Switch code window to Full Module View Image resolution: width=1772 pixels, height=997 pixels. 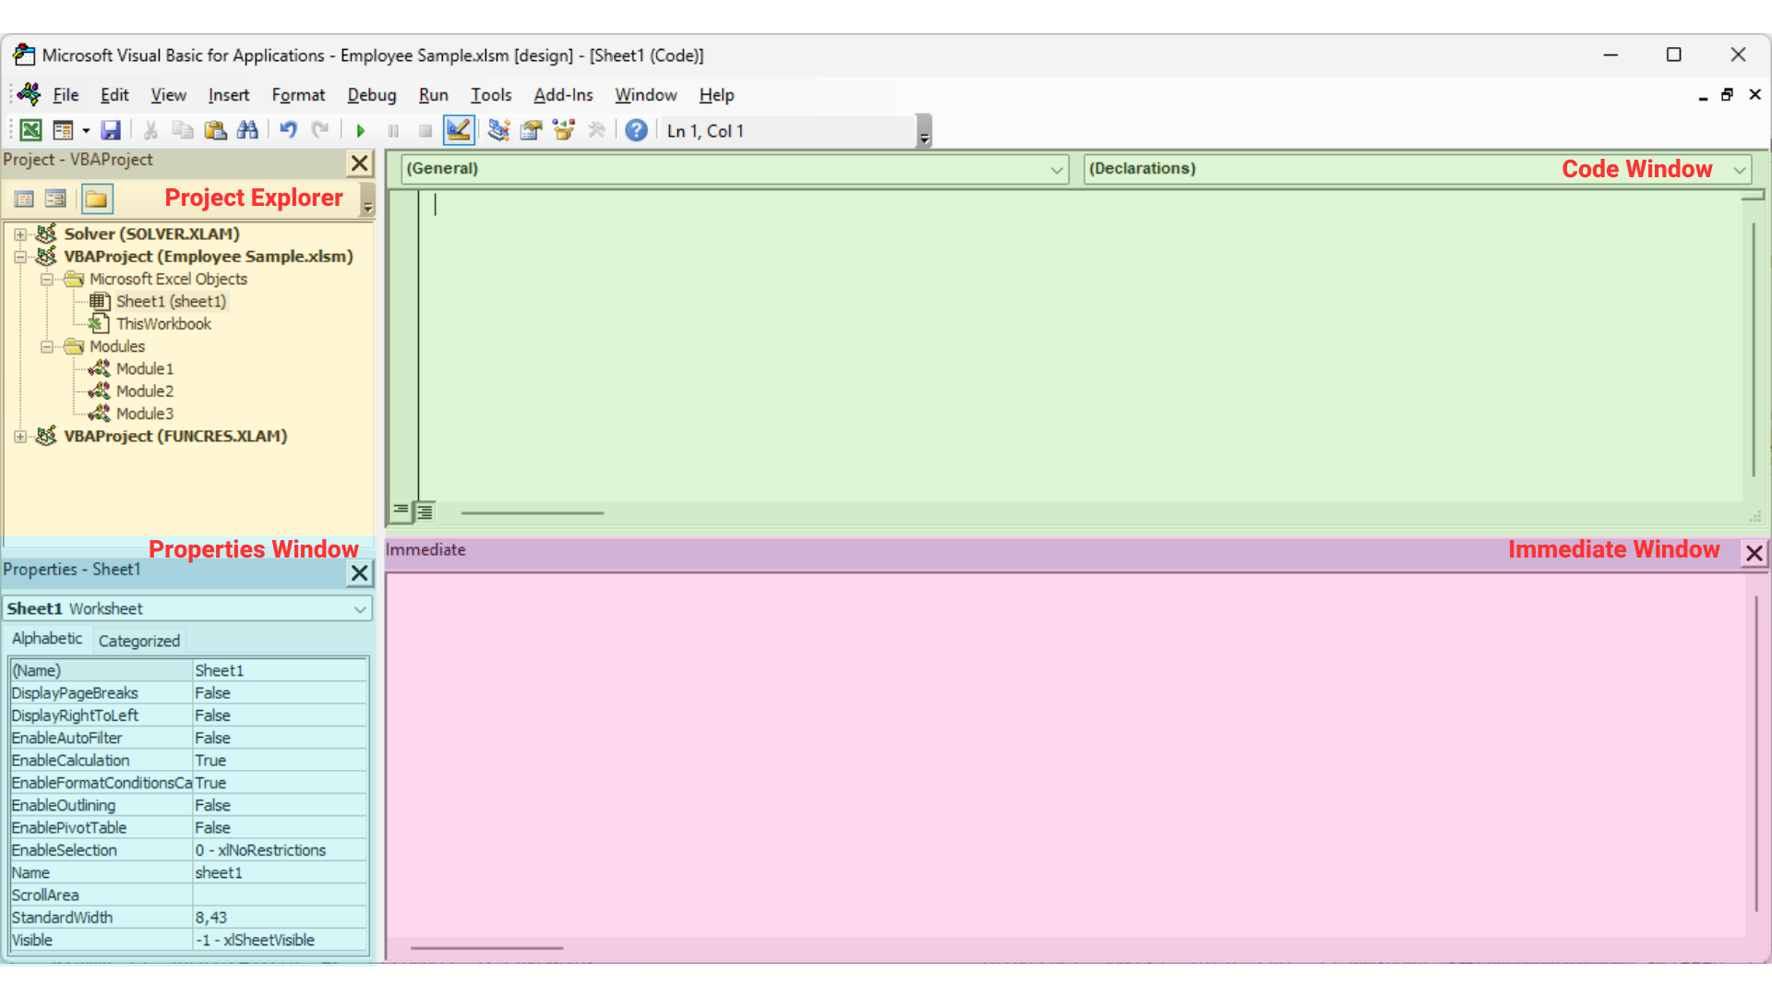(425, 511)
